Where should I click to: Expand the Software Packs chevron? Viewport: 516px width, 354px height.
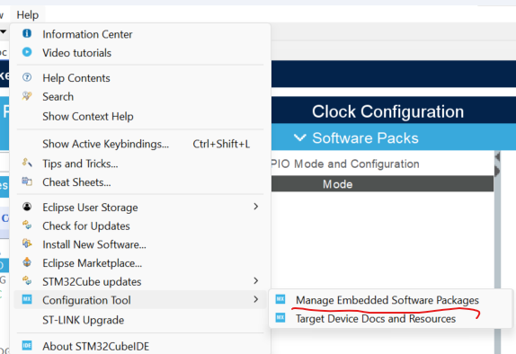click(x=299, y=137)
